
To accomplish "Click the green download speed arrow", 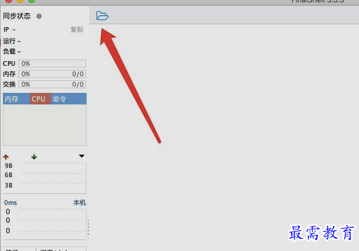I will pyautogui.click(x=34, y=157).
